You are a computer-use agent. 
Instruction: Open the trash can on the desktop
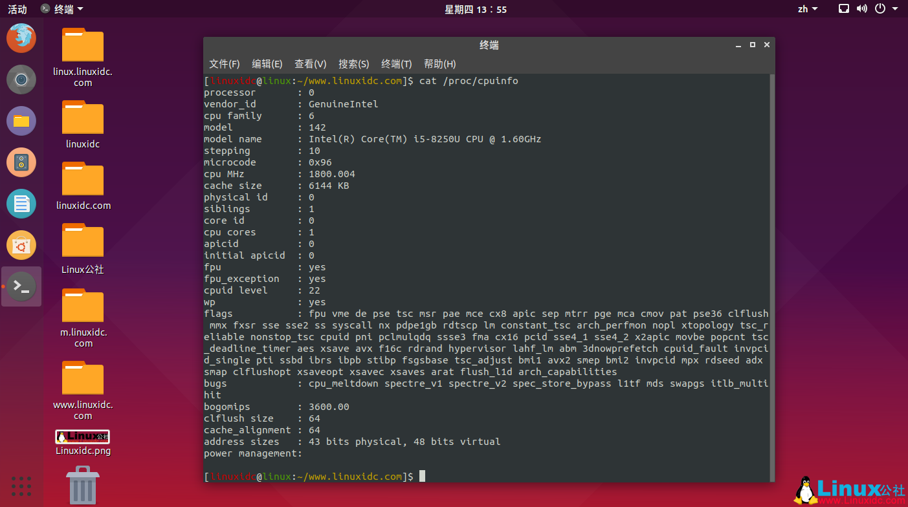83,484
